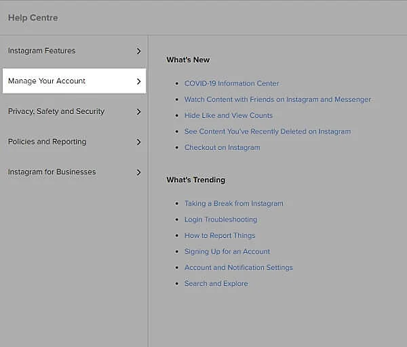The height and width of the screenshot is (347, 407).
Task: Expand the Instagram Features chevron arrow
Action: [138, 51]
